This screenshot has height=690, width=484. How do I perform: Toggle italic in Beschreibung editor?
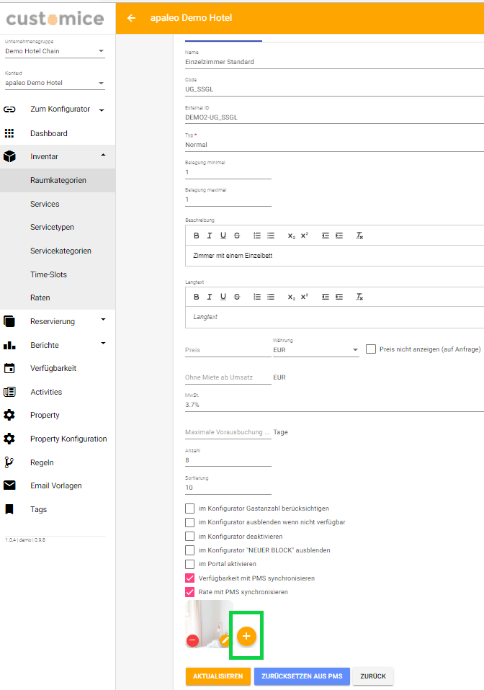pyautogui.click(x=210, y=236)
